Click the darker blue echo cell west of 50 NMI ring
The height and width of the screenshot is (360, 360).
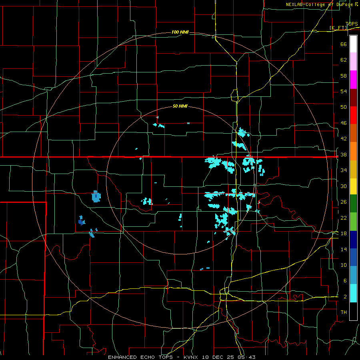pyautogui.click(x=96, y=196)
